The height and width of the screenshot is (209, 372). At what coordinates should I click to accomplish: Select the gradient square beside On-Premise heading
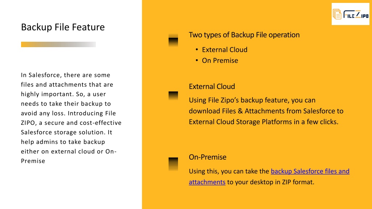pos(173,164)
